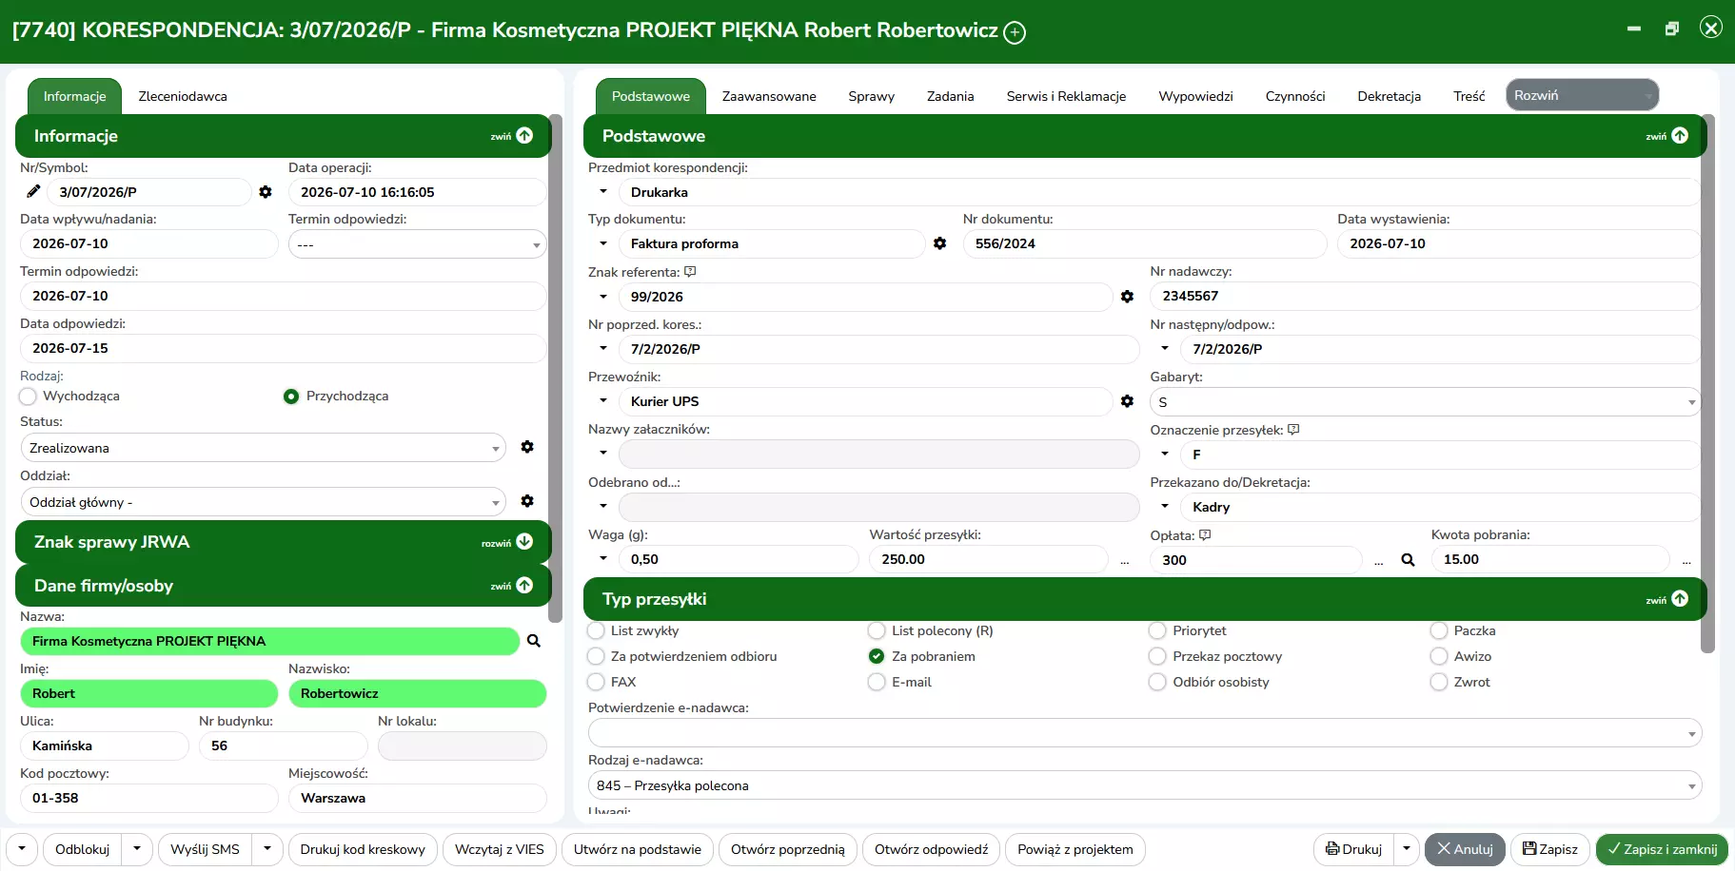Screen dimensions: 1735x871
Task: Click Zapisz button
Action: pos(1549,849)
